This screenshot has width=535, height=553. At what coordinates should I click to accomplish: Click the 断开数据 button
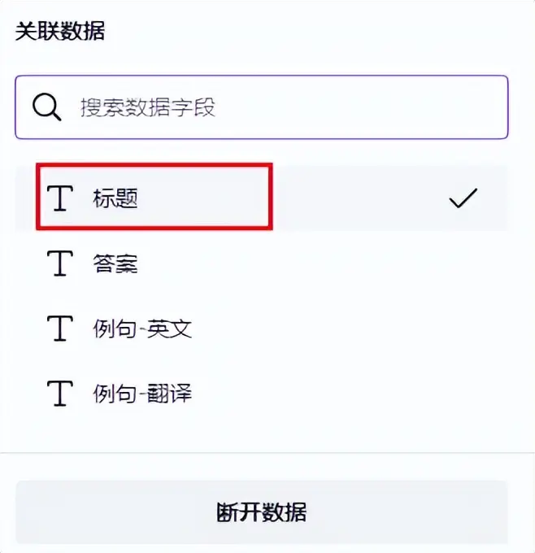coord(261,512)
